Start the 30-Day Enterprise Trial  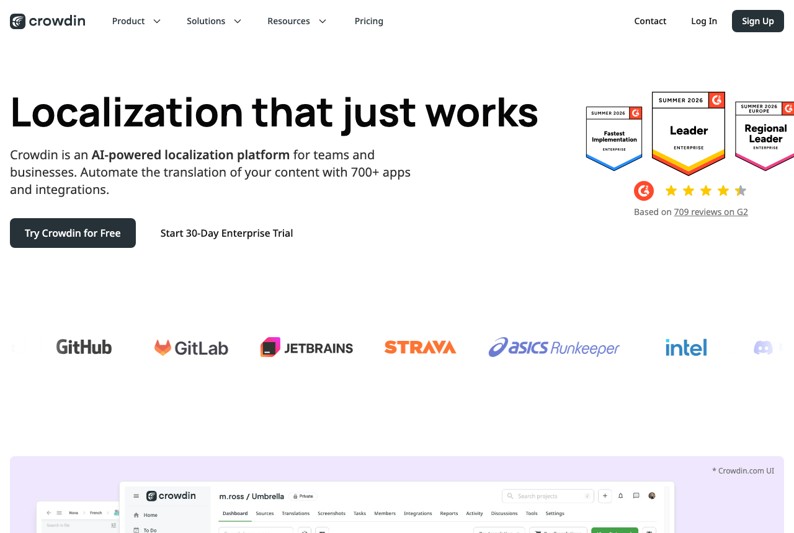coord(226,233)
